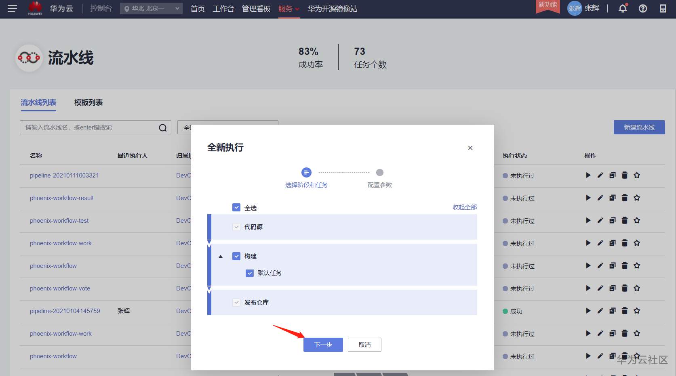Click the 新建流水线 button
The width and height of the screenshot is (676, 376).
pyautogui.click(x=639, y=127)
